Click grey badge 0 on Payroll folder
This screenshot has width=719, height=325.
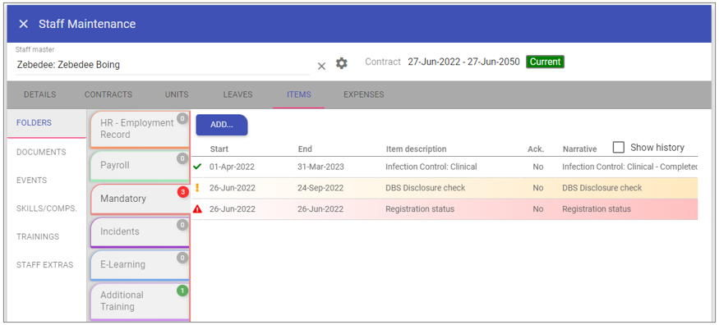pos(182,159)
